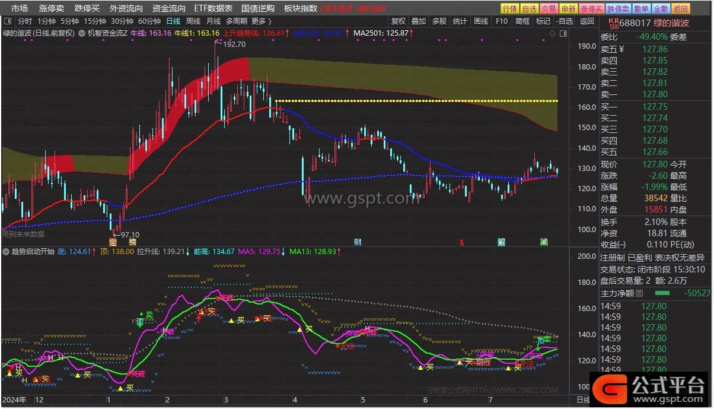Open the 资金流向 menu
714x409 pixels.
[169, 8]
